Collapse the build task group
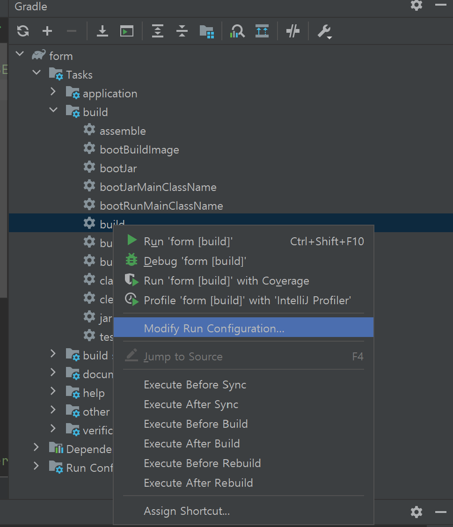 coord(53,110)
